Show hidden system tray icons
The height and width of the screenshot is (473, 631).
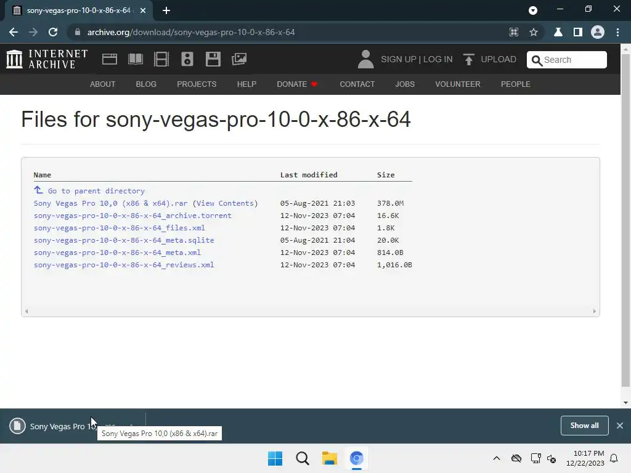coord(497,458)
